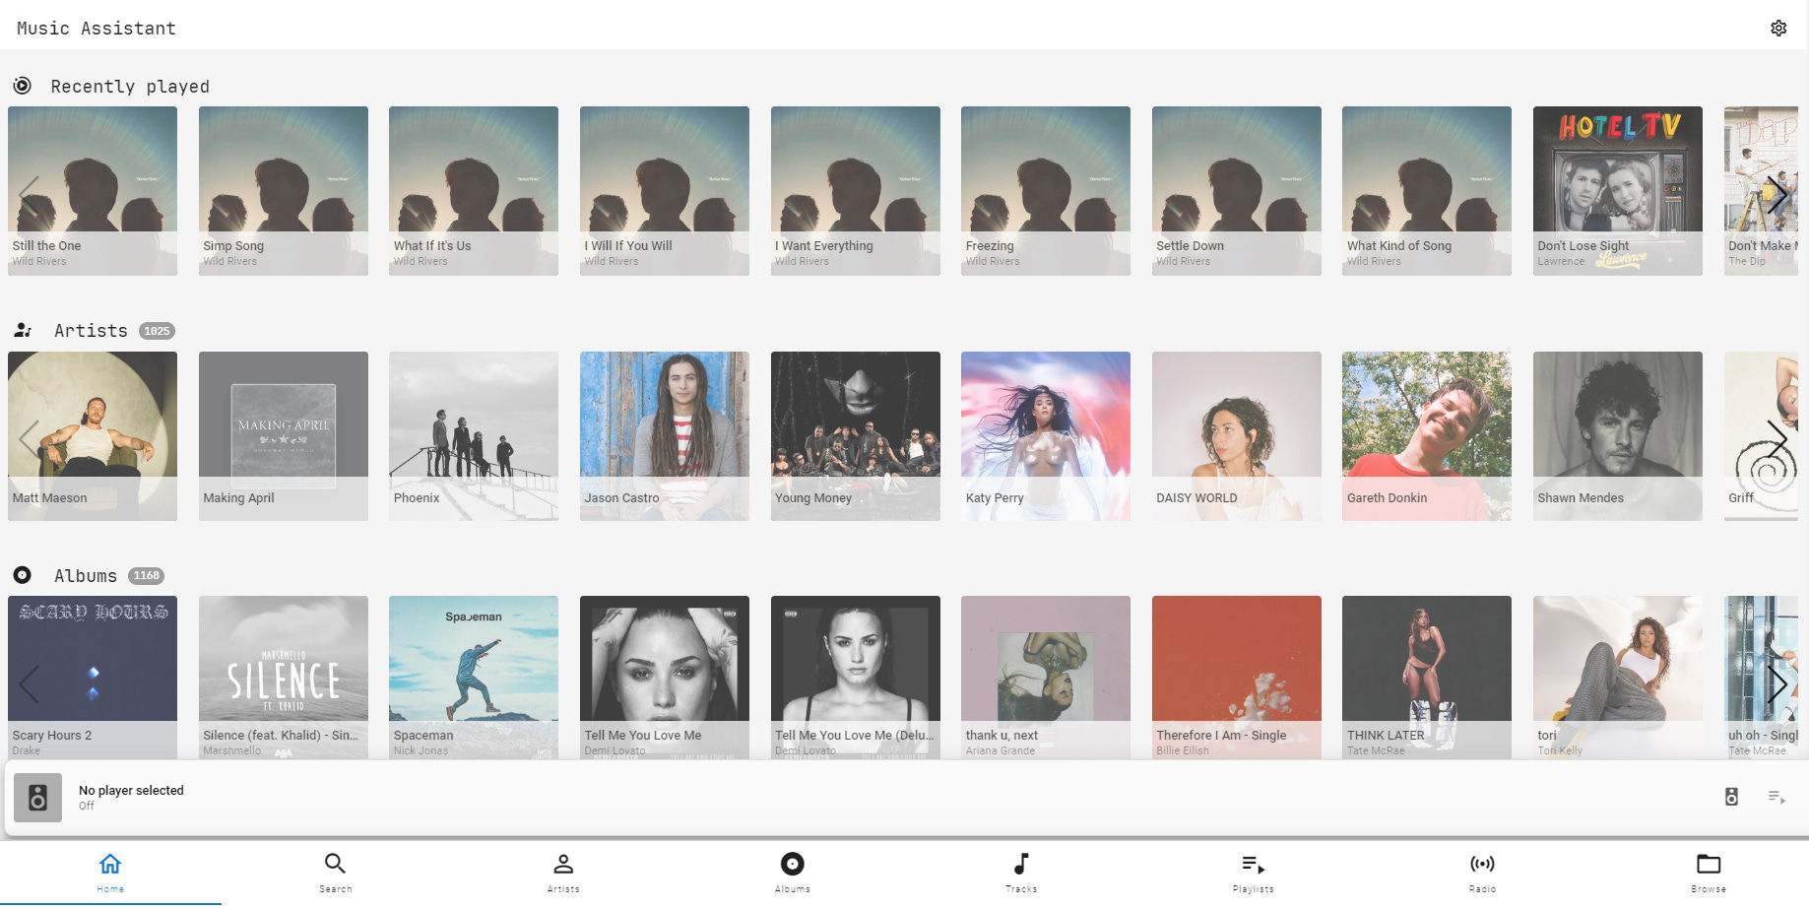Image resolution: width=1809 pixels, height=909 pixels.
Task: Click the Artists section icon
Action: (23, 330)
